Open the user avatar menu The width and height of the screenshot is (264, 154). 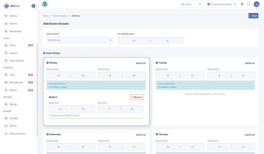[257, 4]
